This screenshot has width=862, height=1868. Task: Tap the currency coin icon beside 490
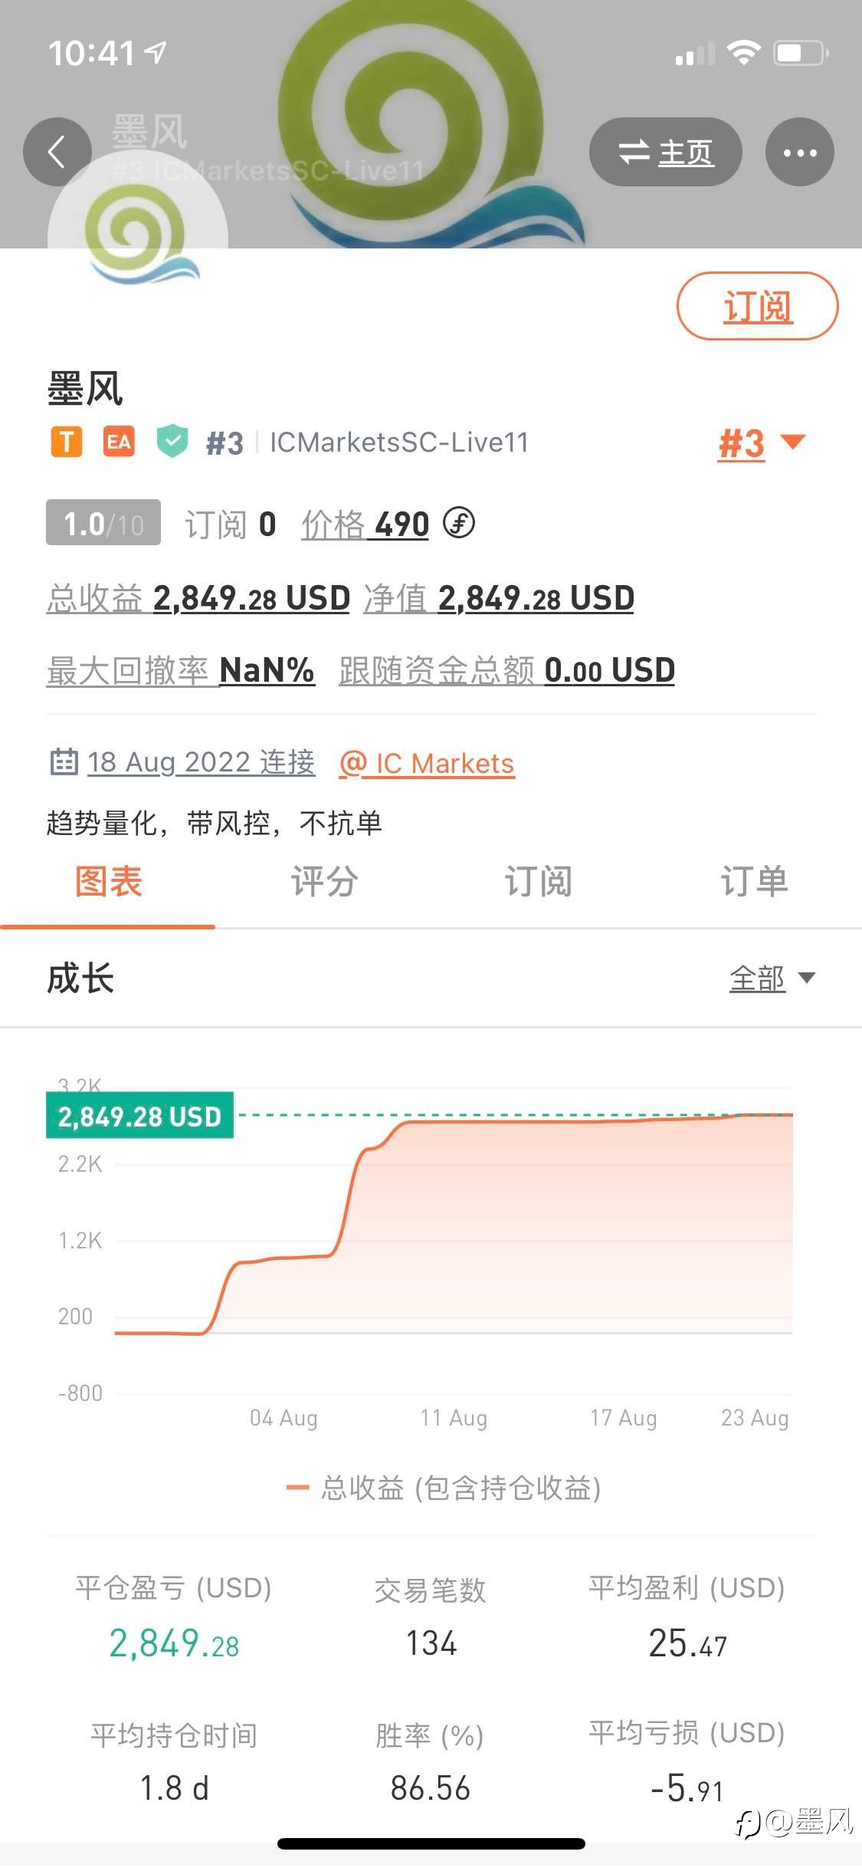459,524
